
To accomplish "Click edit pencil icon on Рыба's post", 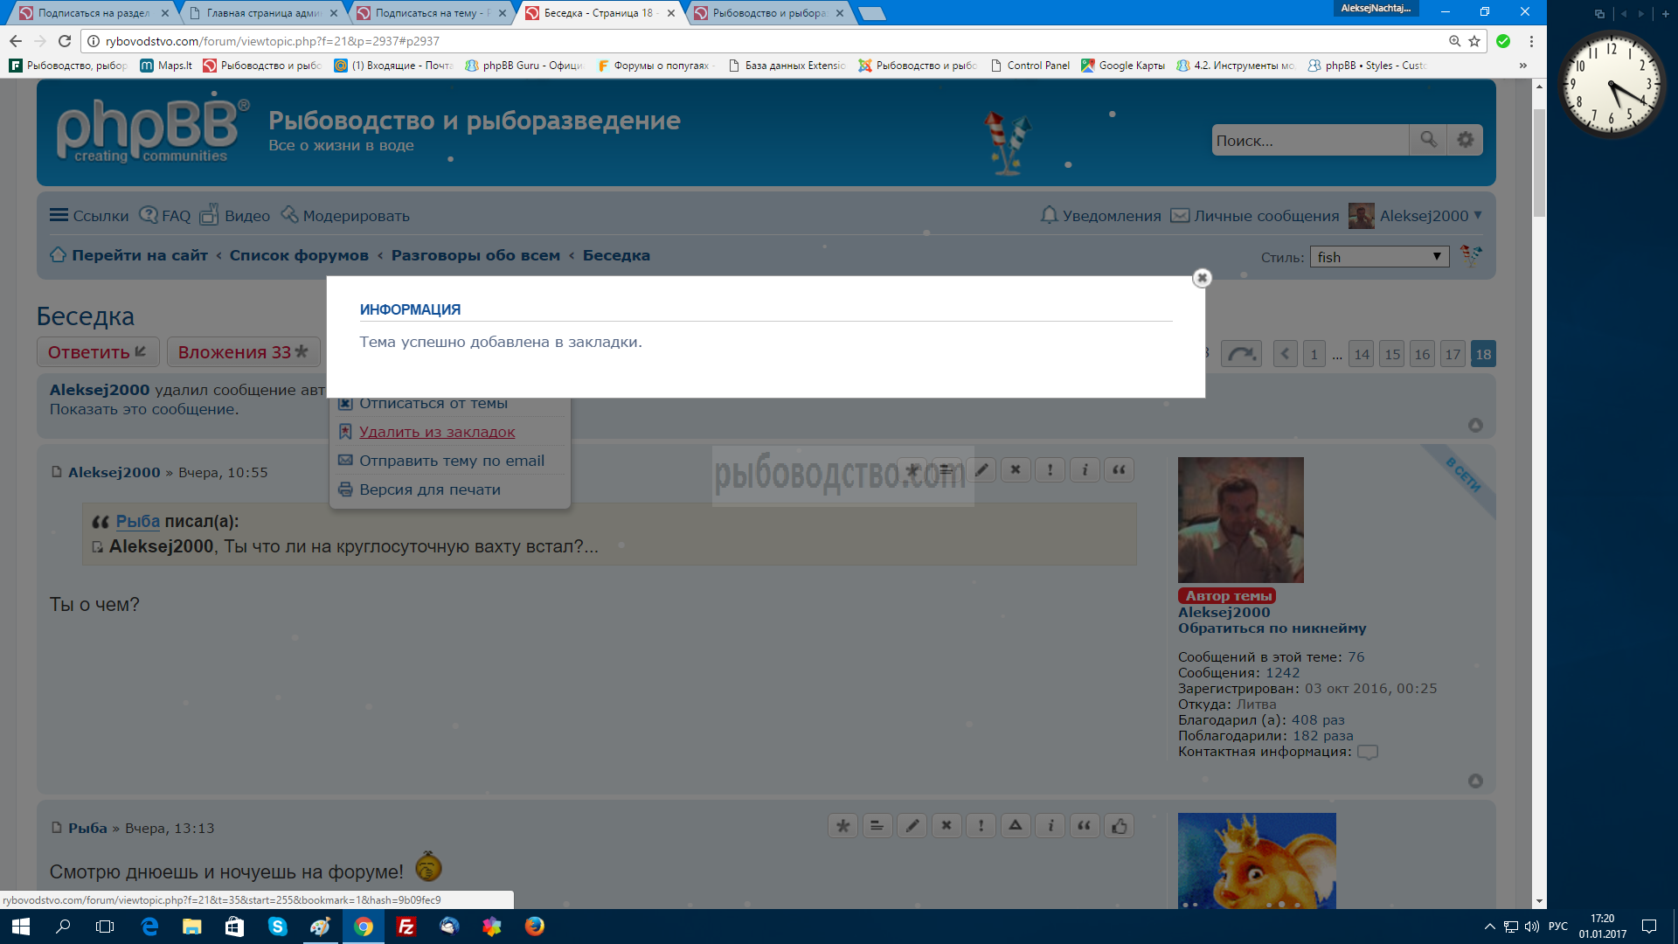I will click(x=912, y=826).
